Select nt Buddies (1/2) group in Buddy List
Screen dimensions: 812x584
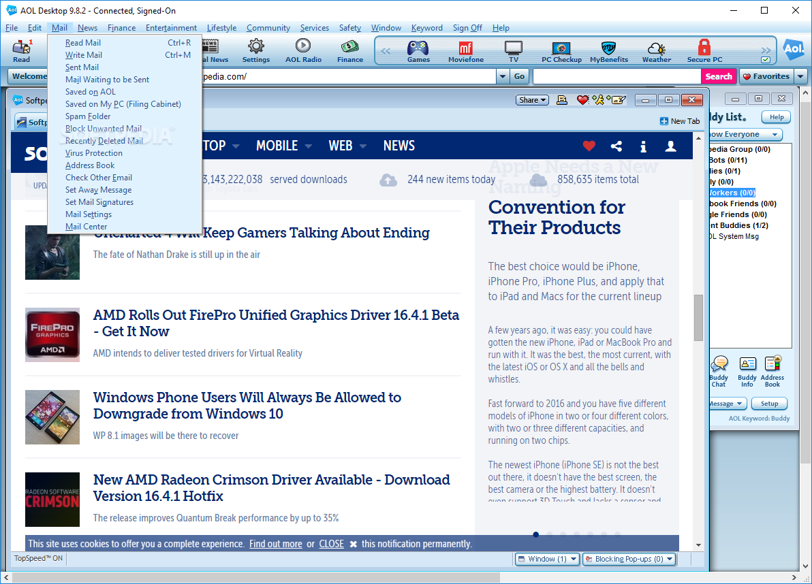[739, 225]
